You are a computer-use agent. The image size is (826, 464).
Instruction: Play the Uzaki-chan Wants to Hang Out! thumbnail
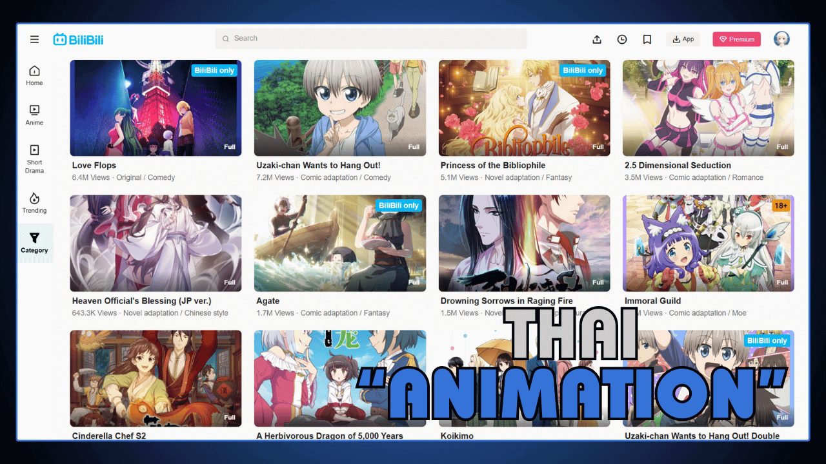coord(340,107)
